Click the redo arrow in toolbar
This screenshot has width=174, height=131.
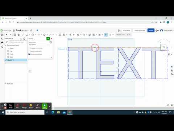[x=11, y=35]
